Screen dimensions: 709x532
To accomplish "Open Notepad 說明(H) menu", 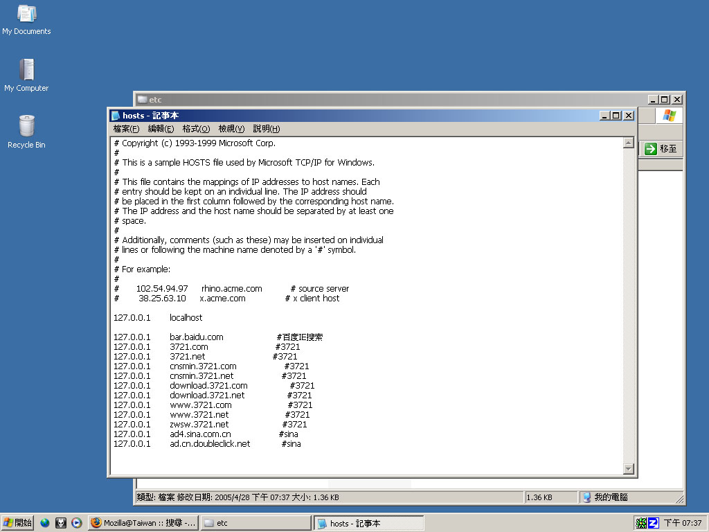I will point(267,129).
